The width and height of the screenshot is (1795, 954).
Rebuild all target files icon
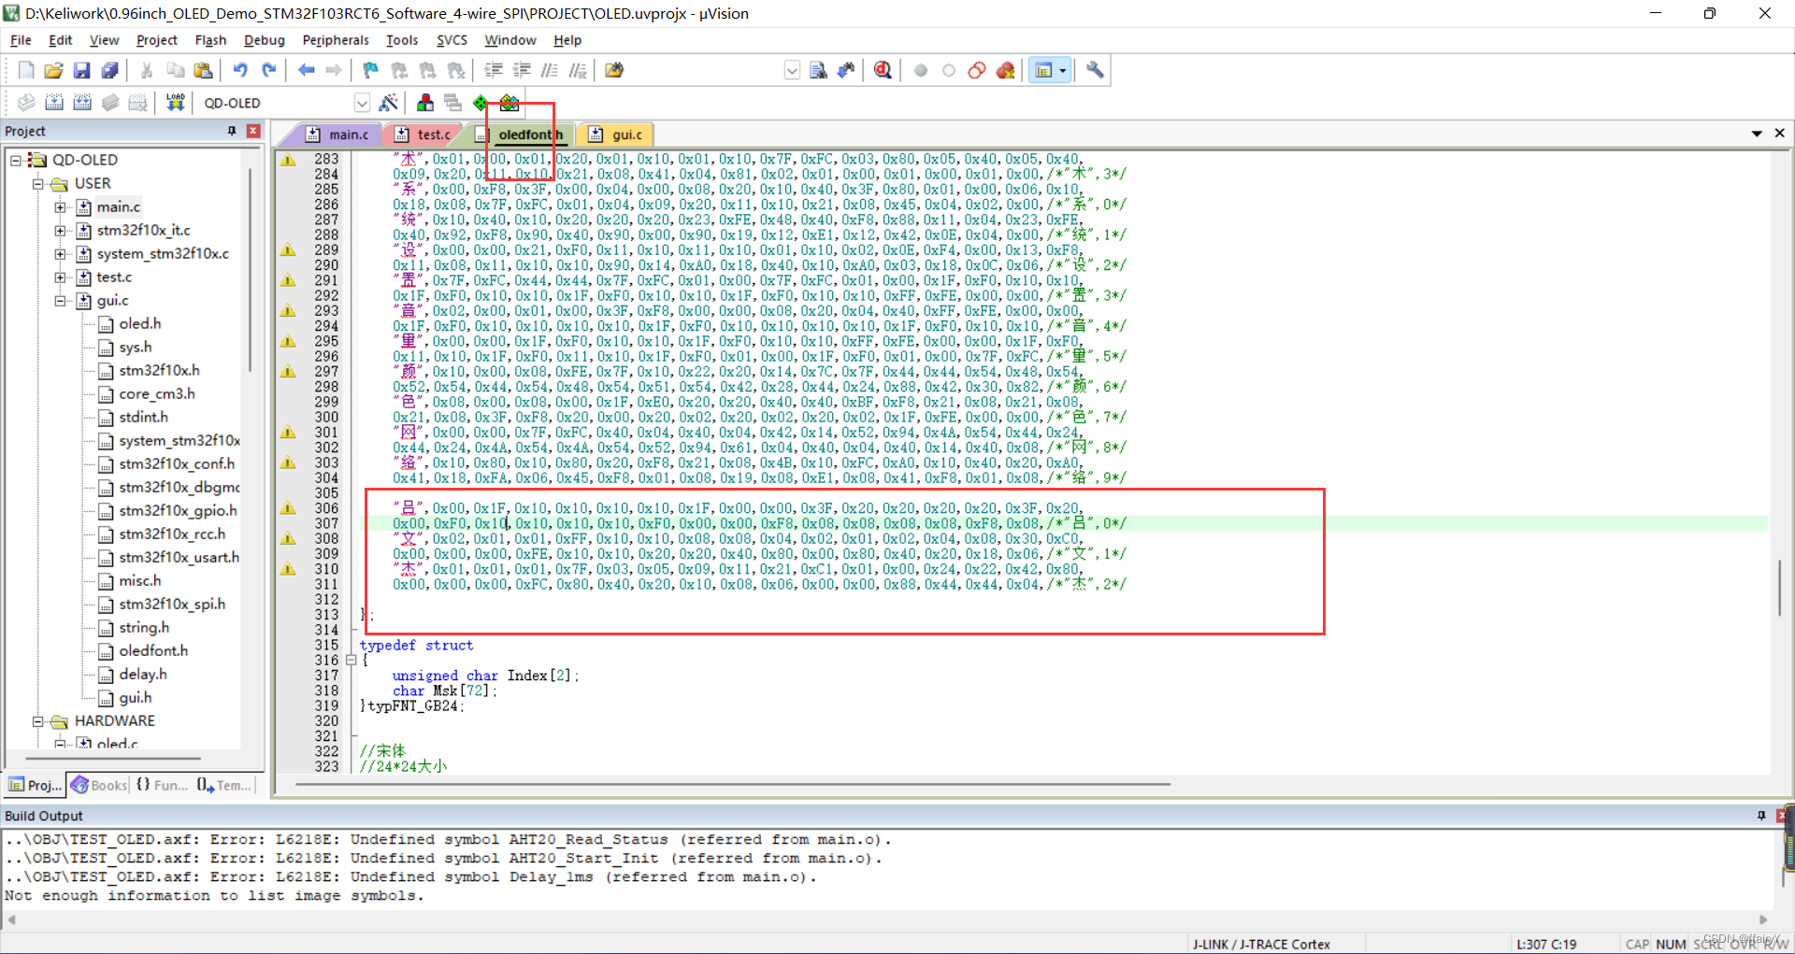point(82,103)
